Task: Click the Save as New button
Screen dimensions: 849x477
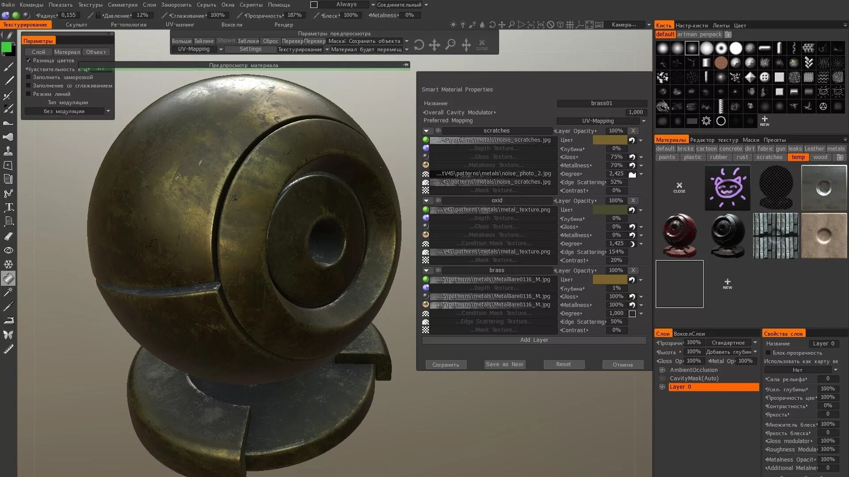Action: [x=504, y=364]
